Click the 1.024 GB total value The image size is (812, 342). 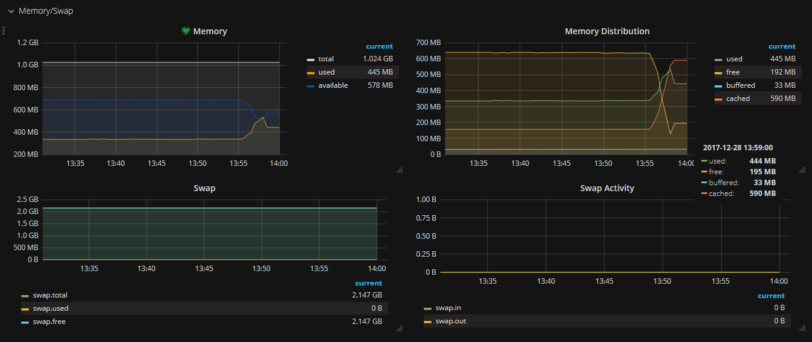coord(378,59)
